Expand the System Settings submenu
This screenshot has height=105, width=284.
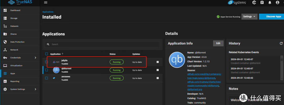click(x=35, y=89)
